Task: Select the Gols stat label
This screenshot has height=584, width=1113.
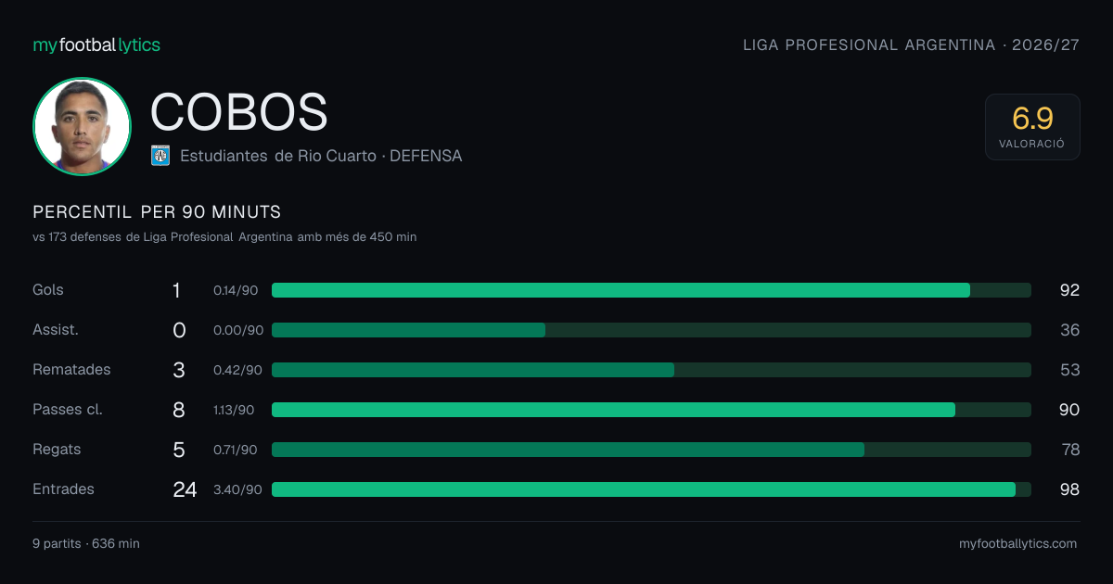Action: [48, 290]
